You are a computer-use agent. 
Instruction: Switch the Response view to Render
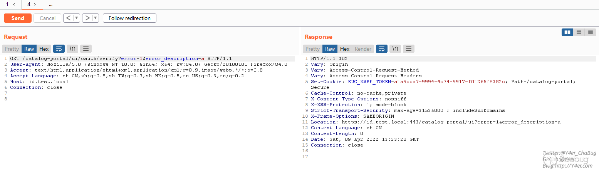(x=363, y=49)
